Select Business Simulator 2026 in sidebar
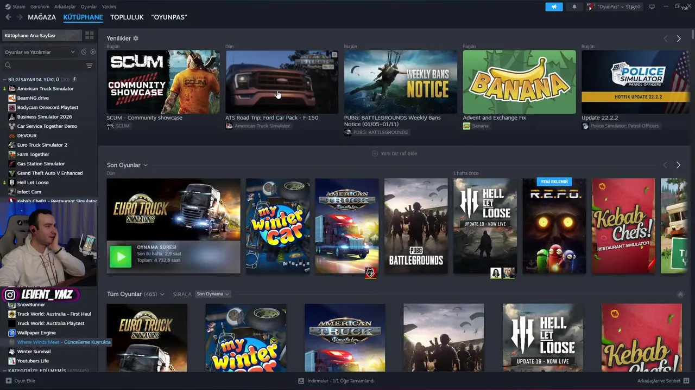Viewport: 695px width, 390px height. click(45, 117)
